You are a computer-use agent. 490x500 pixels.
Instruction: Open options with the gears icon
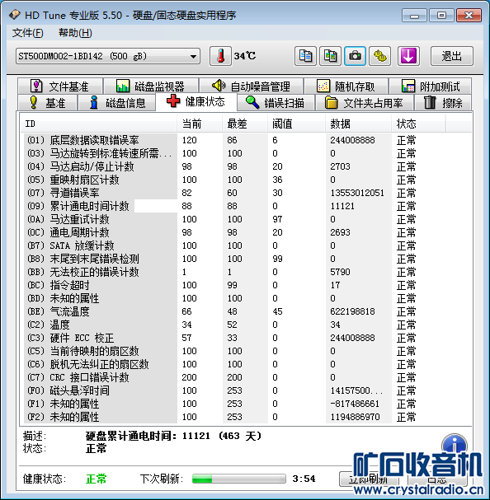pyautogui.click(x=379, y=56)
